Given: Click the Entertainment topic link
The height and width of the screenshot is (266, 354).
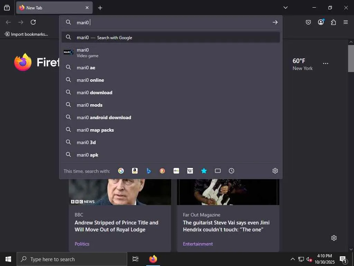Looking at the screenshot, I should pos(198,244).
